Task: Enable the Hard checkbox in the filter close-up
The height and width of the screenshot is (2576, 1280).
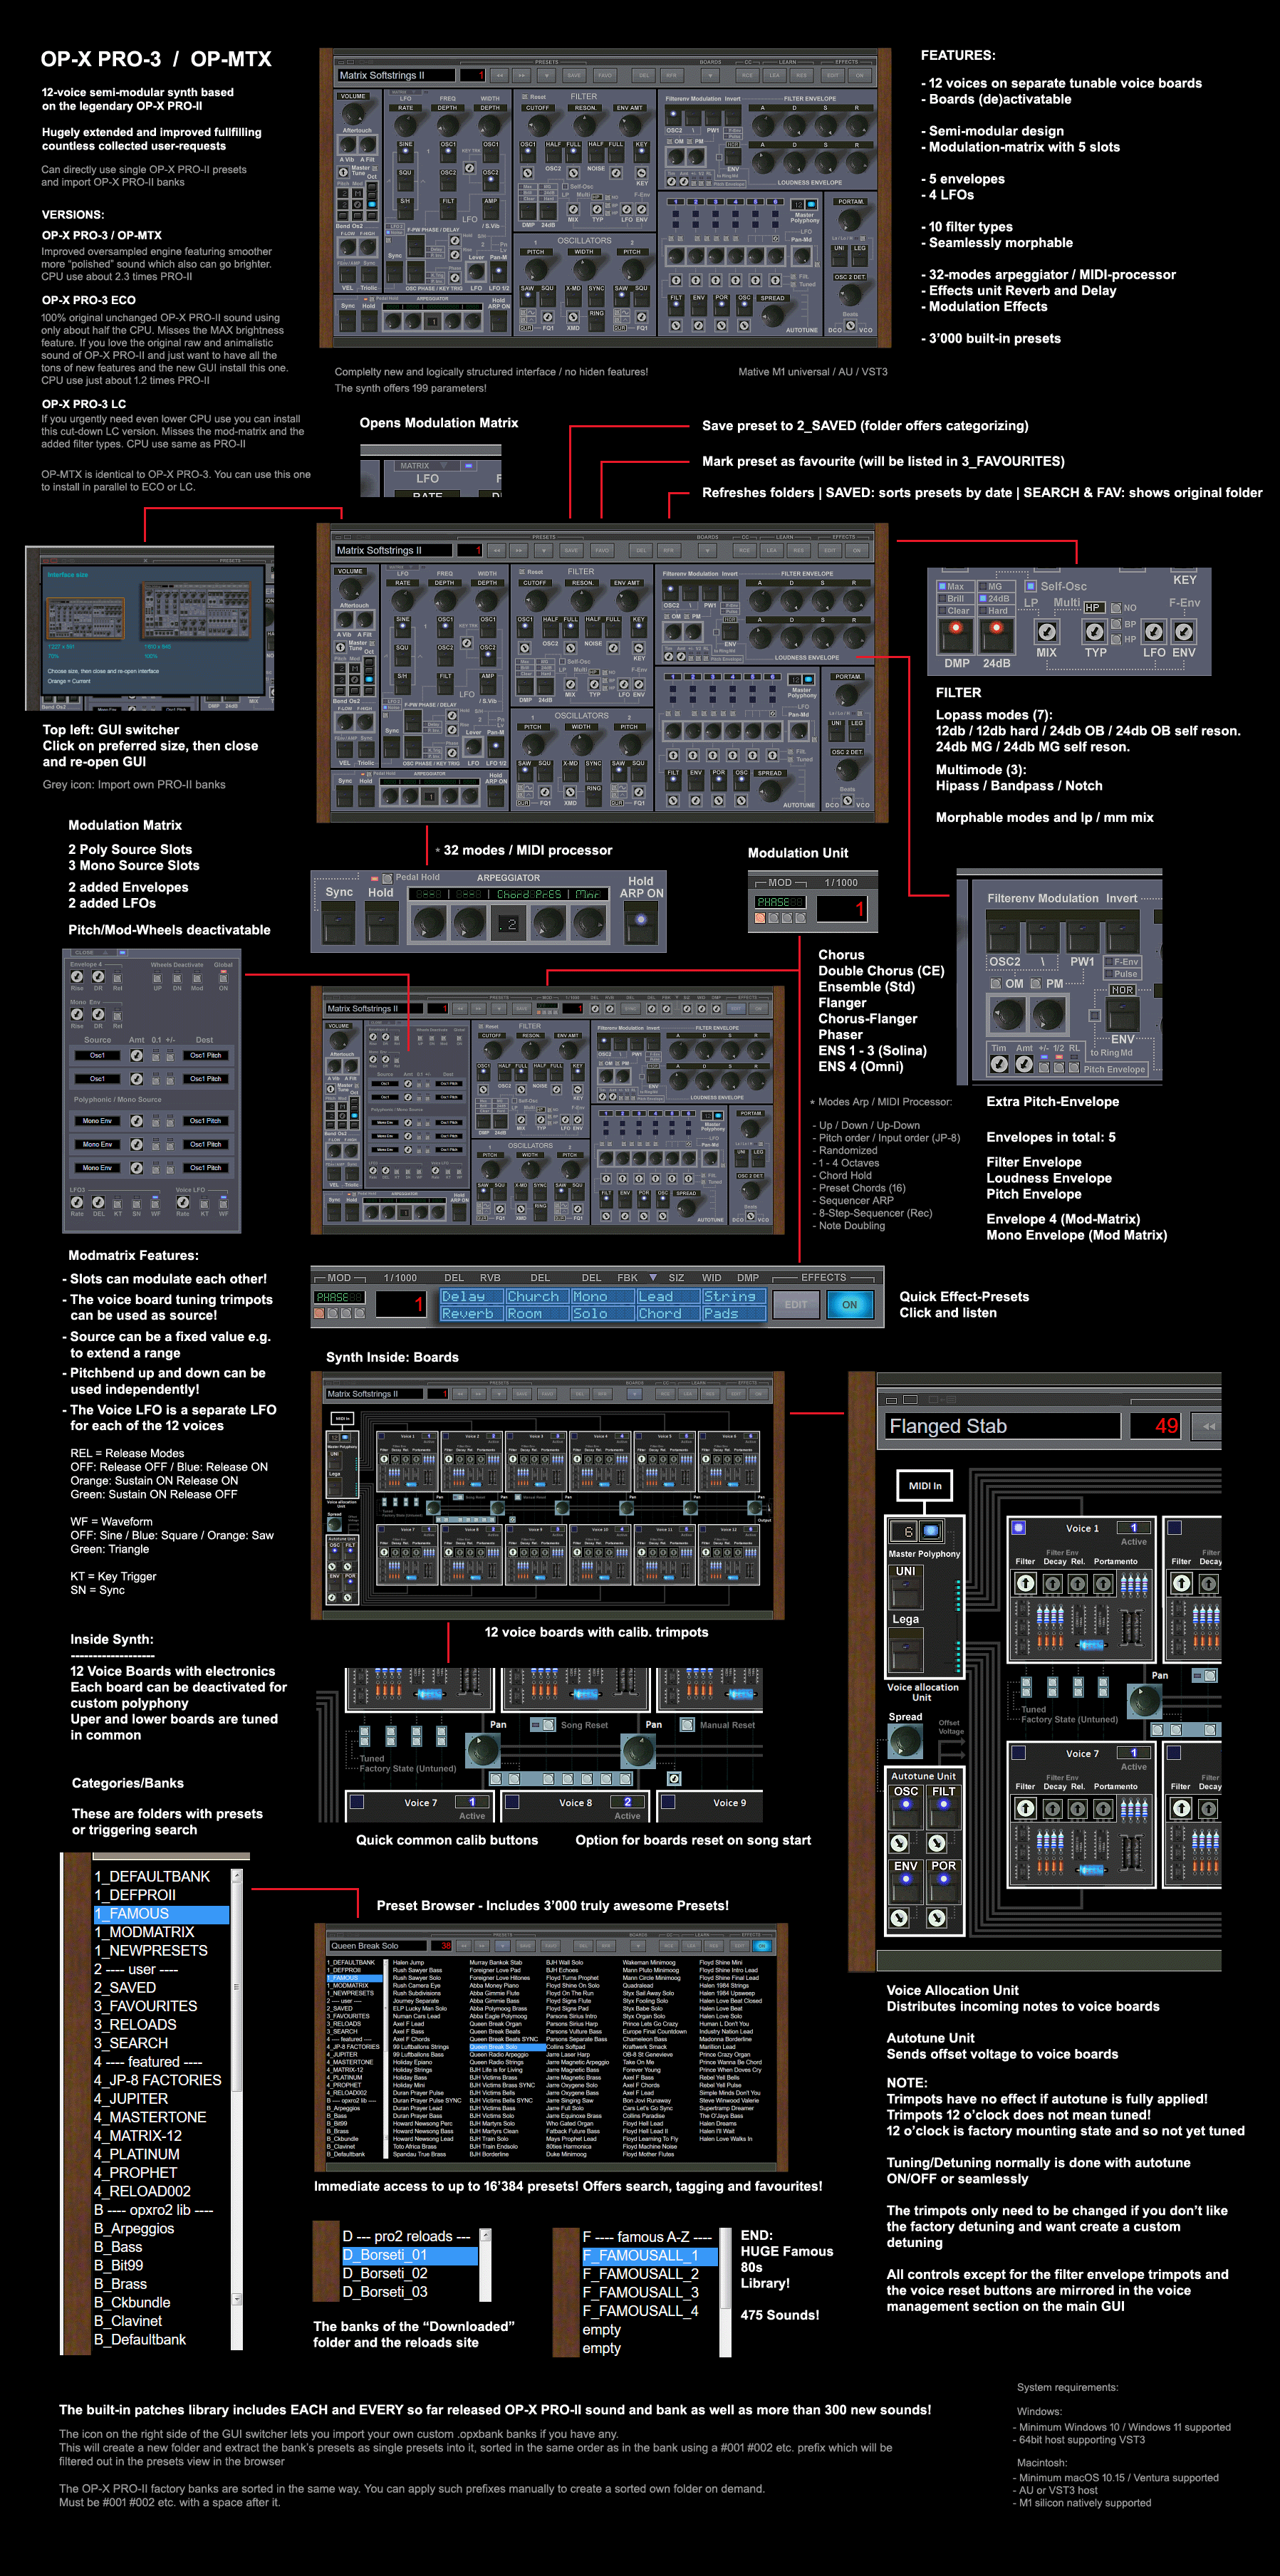Action: pos(983,611)
